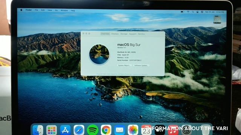Open Control Center in menu bar
241x135 pixels.
pyautogui.click(x=197, y=12)
